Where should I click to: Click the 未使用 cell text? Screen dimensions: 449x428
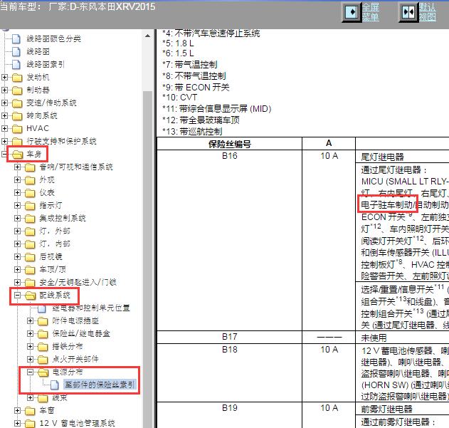pyautogui.click(x=374, y=338)
